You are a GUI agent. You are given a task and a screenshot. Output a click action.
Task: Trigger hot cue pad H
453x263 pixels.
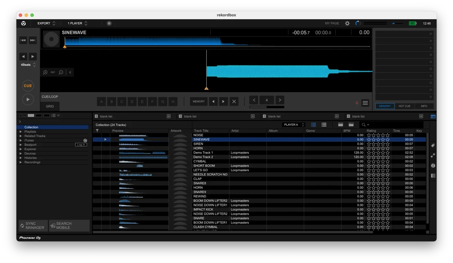pyautogui.click(x=173, y=102)
